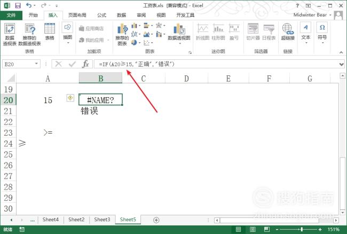Click Recommended Charts (推荐的图表)
Viewport: 347px width, 234px height.
tap(122, 34)
